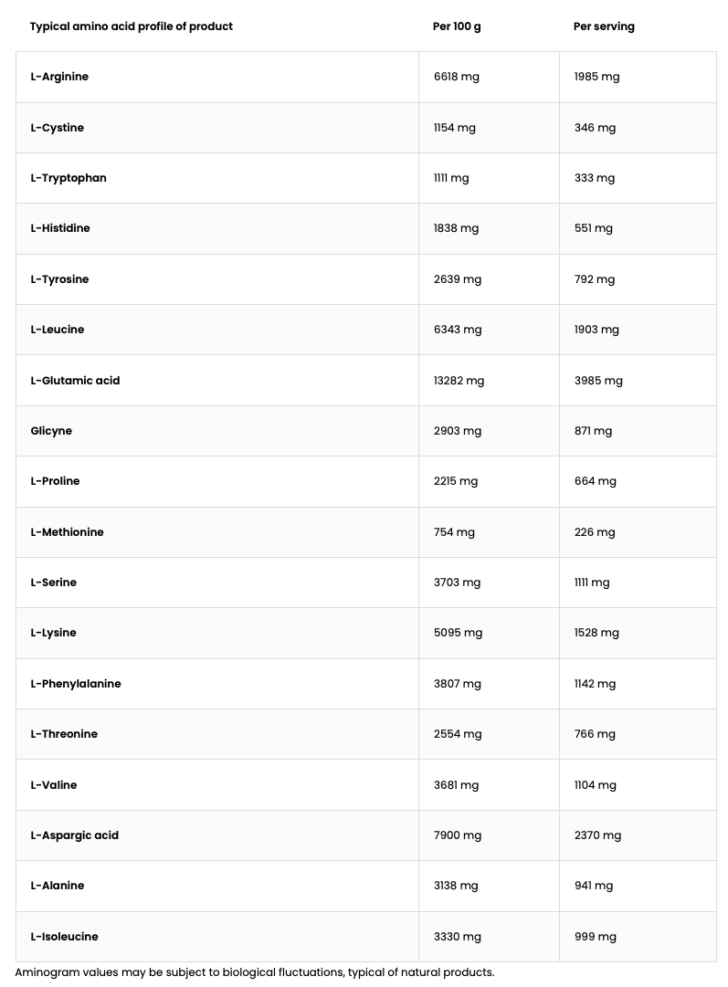Click the L-Threonine row label
The height and width of the screenshot is (987, 728).
point(64,734)
